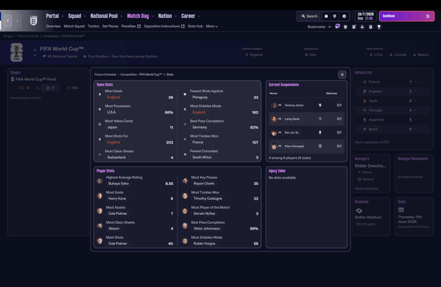
Task: Click South Africa under Fewest Conceded
Action: point(202,157)
